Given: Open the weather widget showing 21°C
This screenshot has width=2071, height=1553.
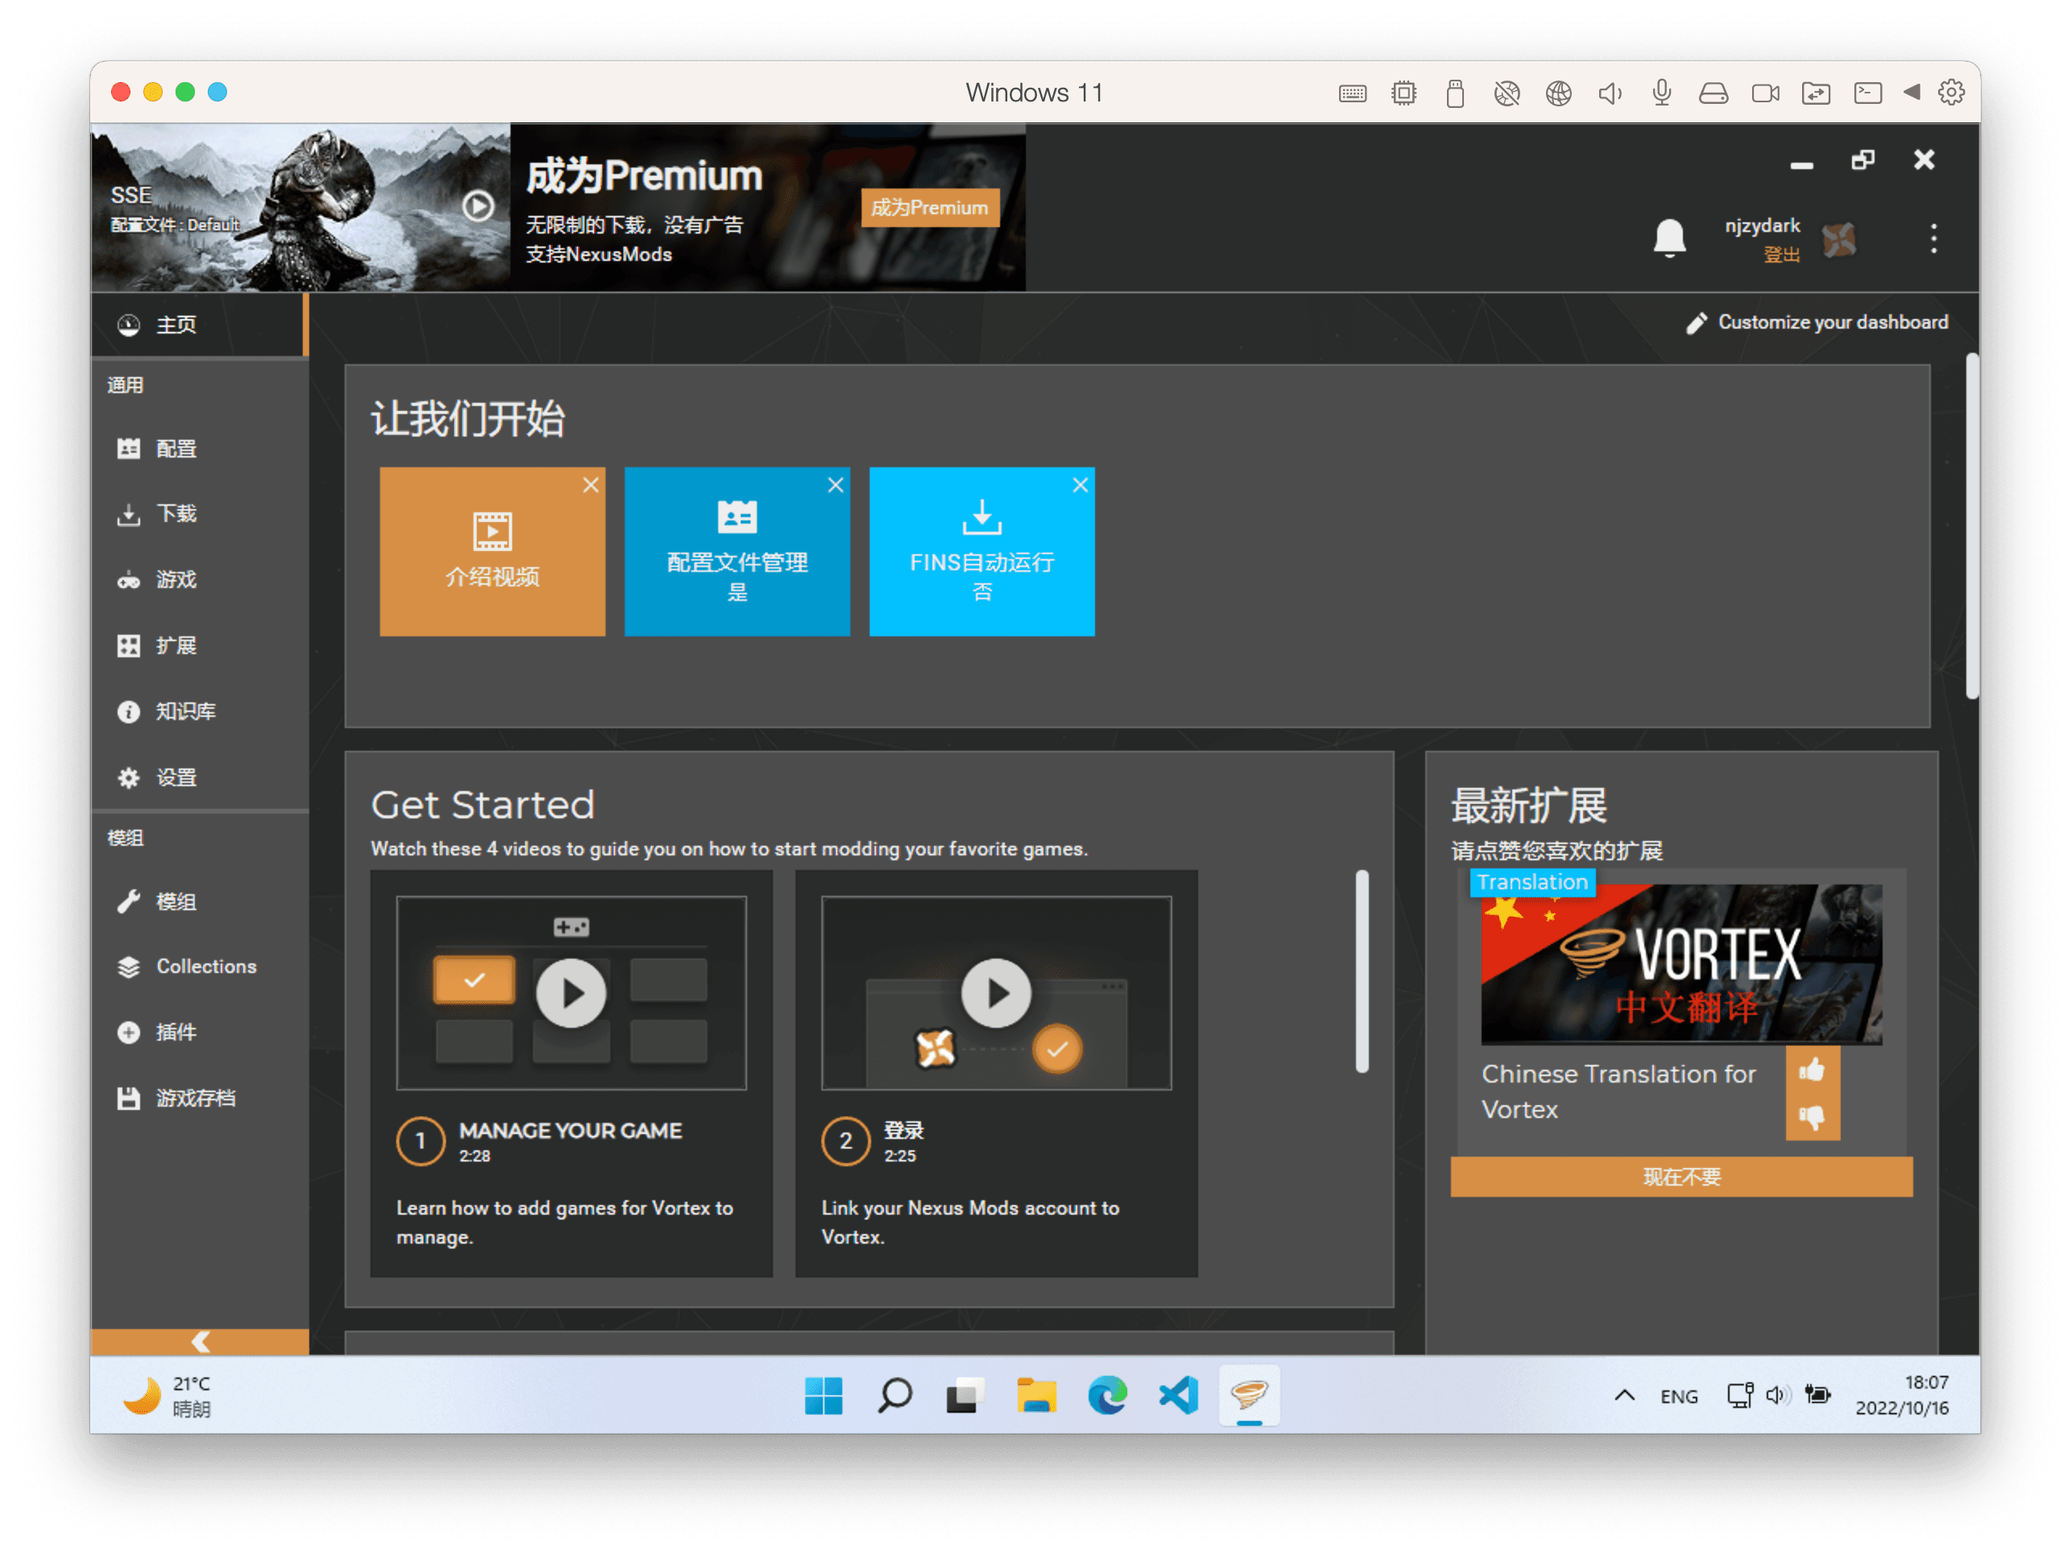Looking at the screenshot, I should 168,1396.
